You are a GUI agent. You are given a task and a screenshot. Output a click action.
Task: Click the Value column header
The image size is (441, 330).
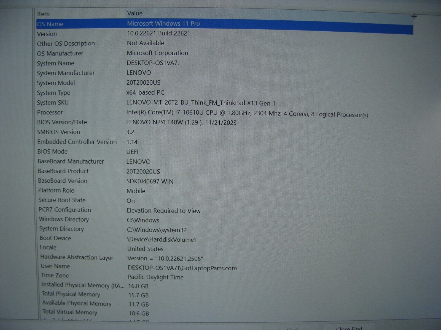pos(135,13)
